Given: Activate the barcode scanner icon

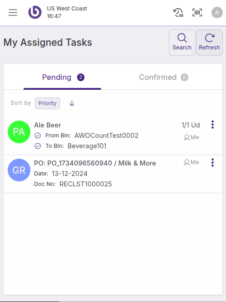Looking at the screenshot, I should coord(197,13).
